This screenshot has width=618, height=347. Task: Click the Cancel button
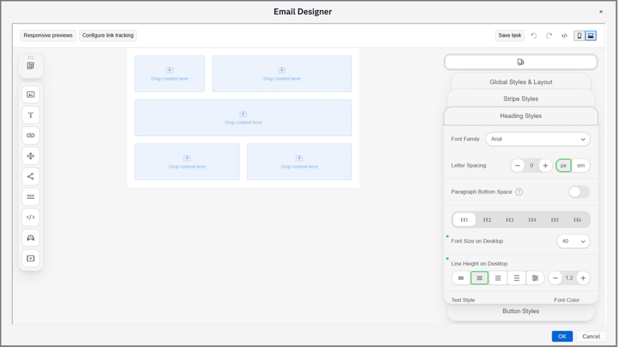[x=591, y=337]
